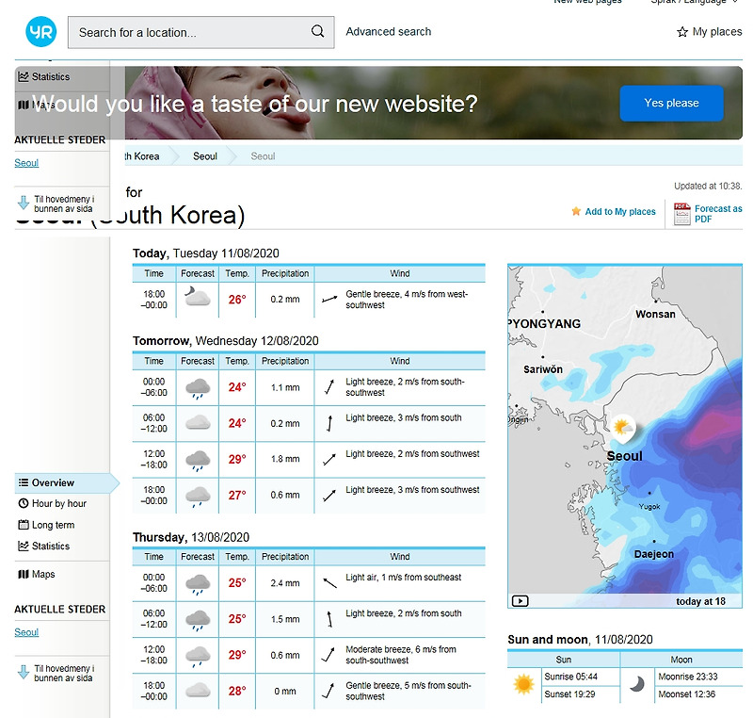This screenshot has height=718, width=753.
Task: Click the Seoul breadcrumb item
Action: click(x=205, y=156)
